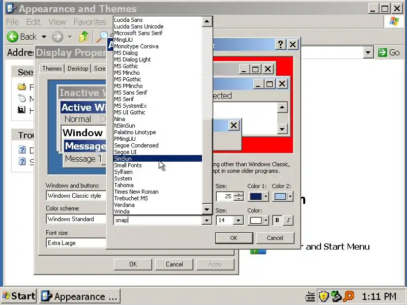Viewport: 407px width, 305px height.
Task: Select Microsoft Sans Serif font
Action: [158, 33]
